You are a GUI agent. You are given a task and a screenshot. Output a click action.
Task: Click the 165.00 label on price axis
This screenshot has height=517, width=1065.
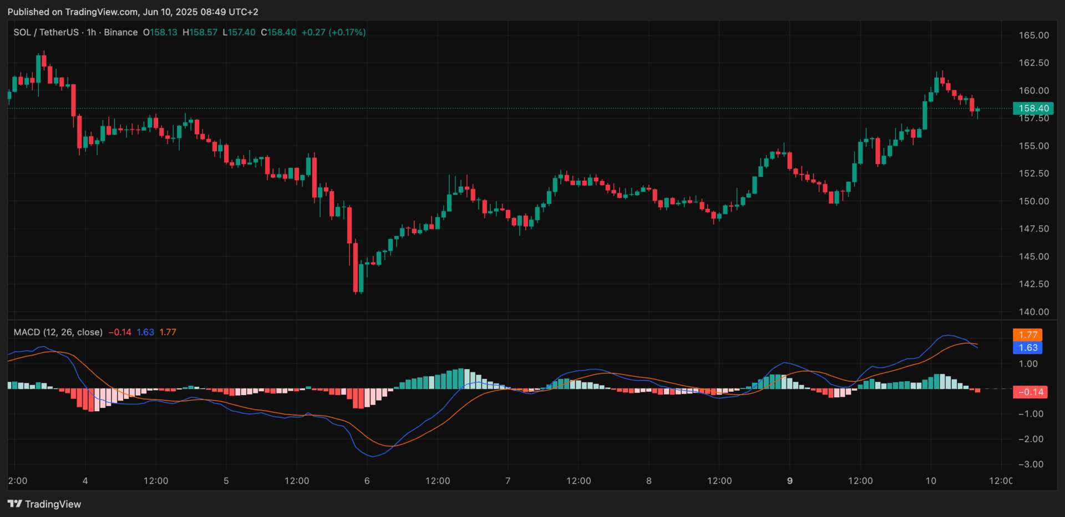pyautogui.click(x=1033, y=35)
